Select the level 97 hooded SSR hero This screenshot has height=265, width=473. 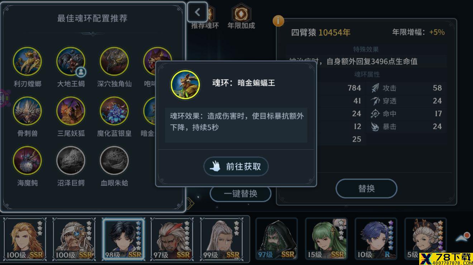tap(276, 239)
